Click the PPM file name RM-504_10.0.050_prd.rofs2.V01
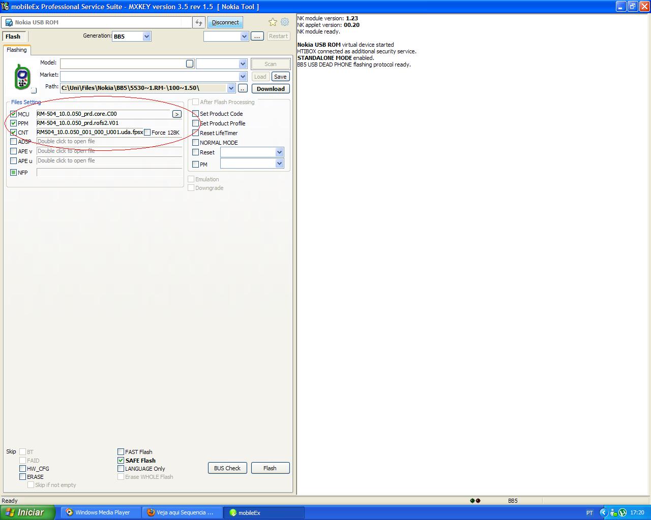The height and width of the screenshot is (520, 651). 77,123
